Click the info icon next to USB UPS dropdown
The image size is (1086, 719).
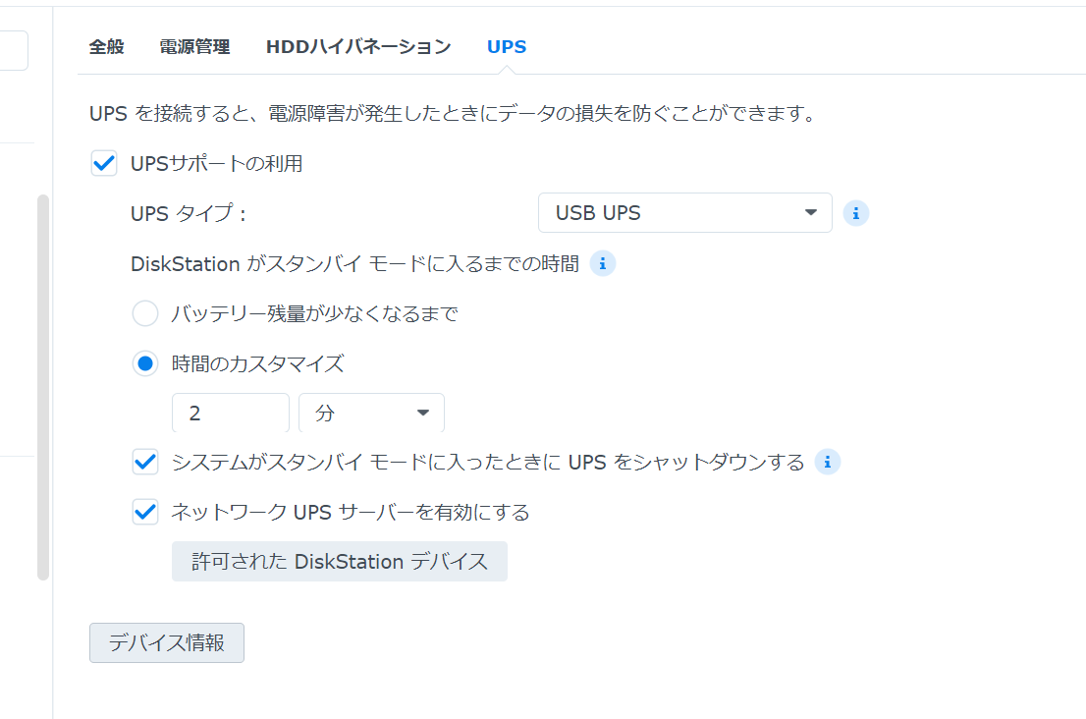click(855, 212)
